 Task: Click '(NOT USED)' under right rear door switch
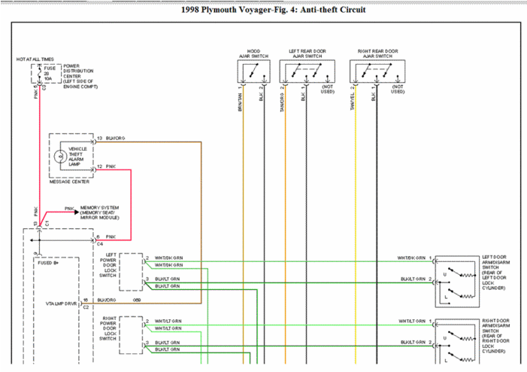point(398,89)
